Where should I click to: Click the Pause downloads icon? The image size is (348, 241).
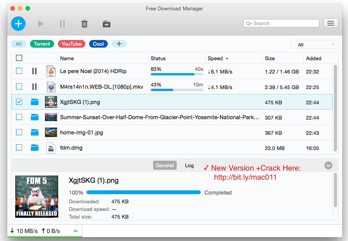[62, 23]
